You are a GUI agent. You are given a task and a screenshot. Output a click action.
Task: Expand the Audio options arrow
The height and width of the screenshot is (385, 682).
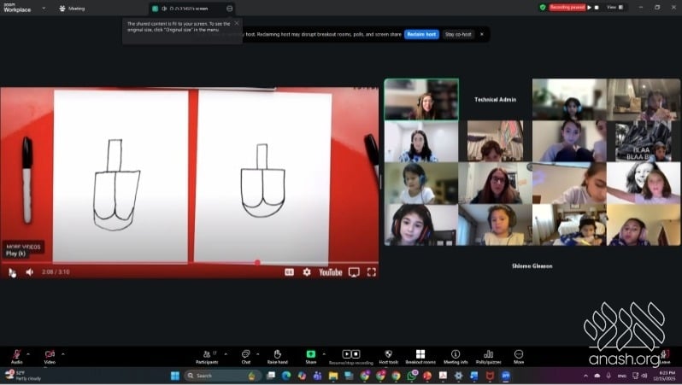point(28,353)
